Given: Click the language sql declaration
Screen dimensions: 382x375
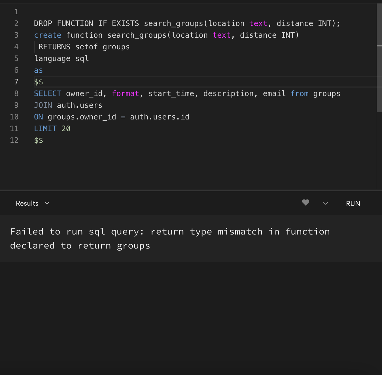Looking at the screenshot, I should pyautogui.click(x=61, y=58).
